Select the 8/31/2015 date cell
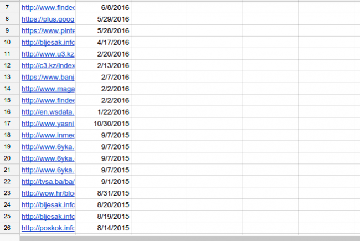The image size is (360, 241). click(x=103, y=193)
